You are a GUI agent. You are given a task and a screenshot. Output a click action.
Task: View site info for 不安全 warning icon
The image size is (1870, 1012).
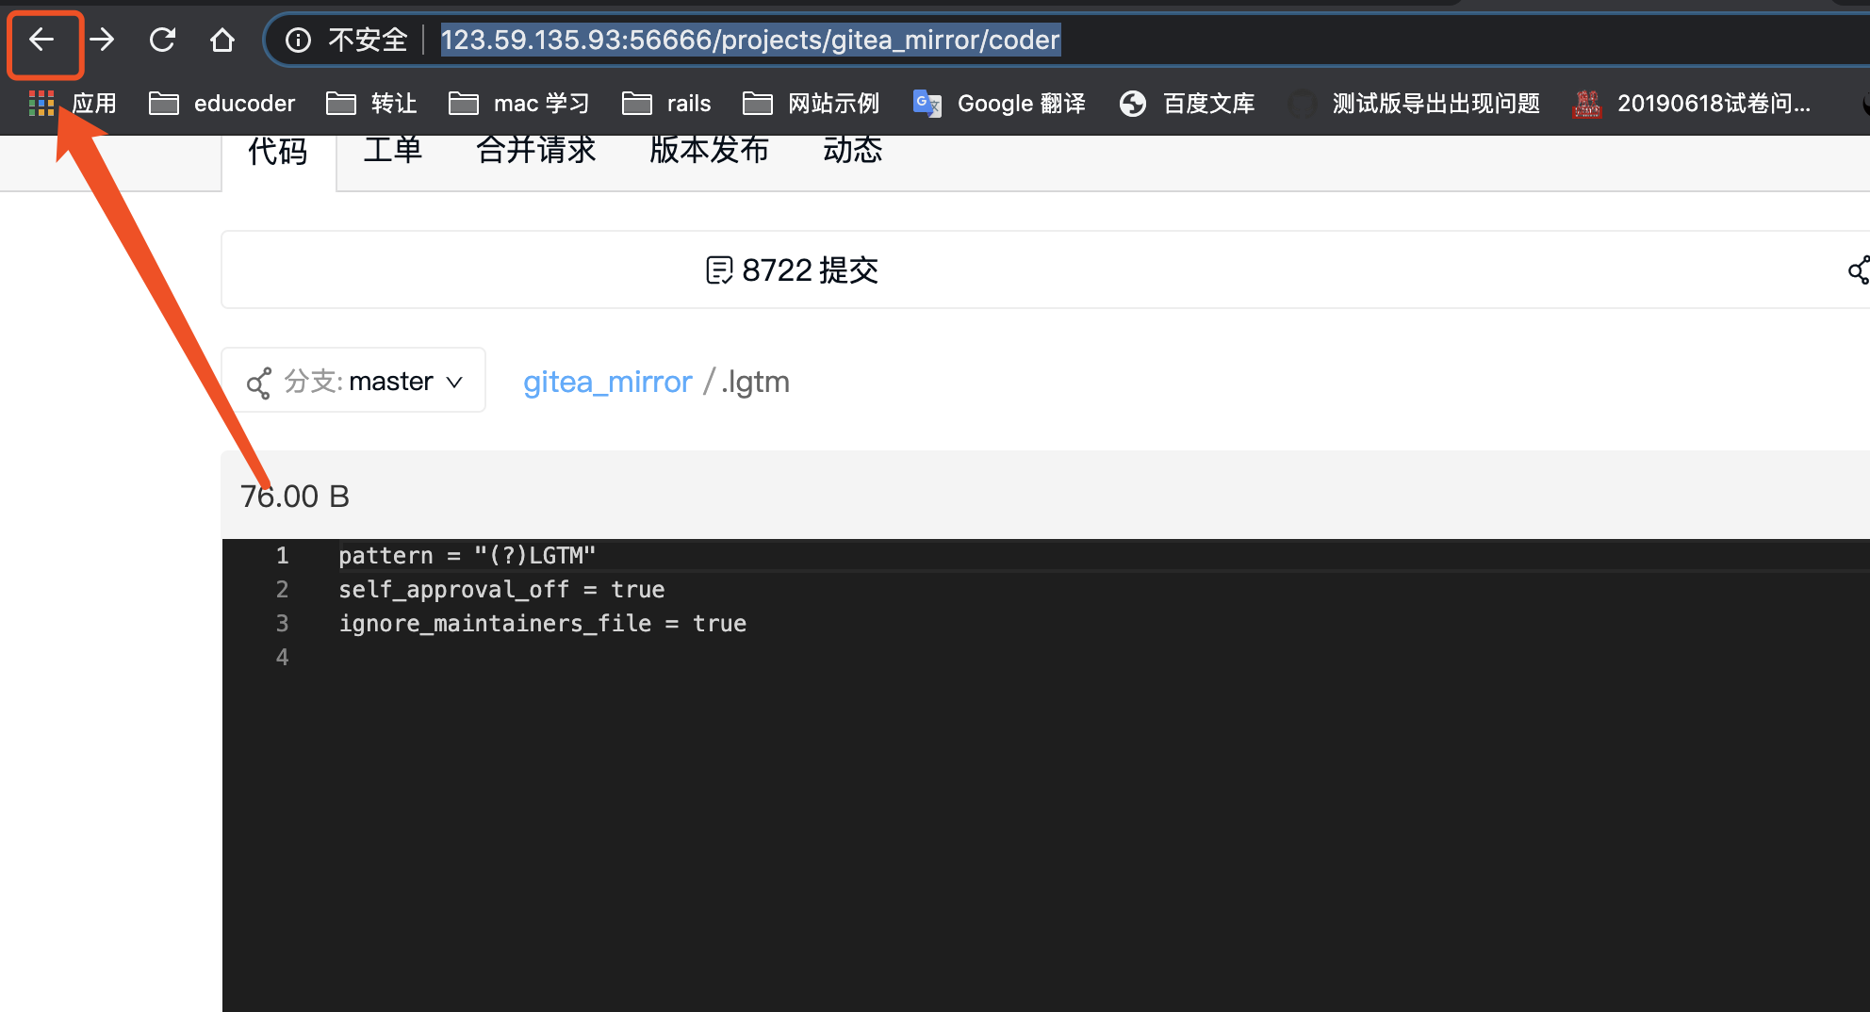pos(298,40)
